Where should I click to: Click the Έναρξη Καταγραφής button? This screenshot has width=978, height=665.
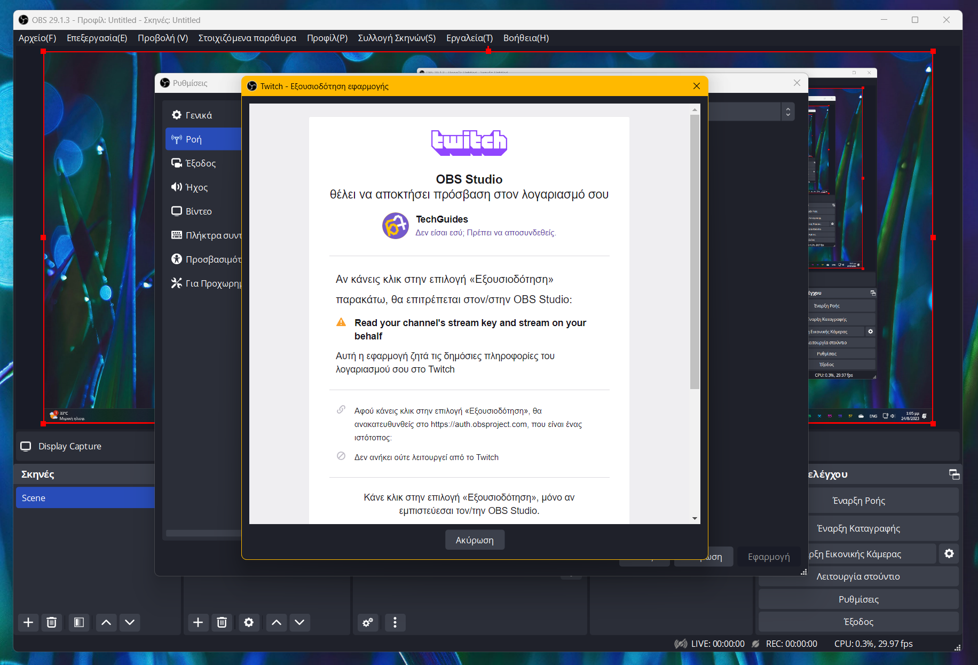[x=858, y=528]
